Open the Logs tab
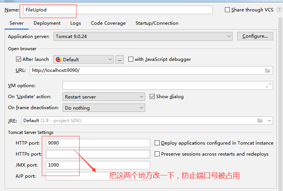 point(76,23)
